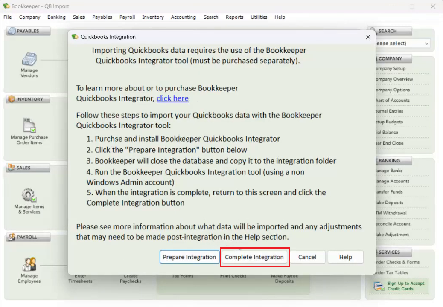Click the Bookkeeper app icon in title bar
This screenshot has width=443, height=307.
tap(6, 6)
